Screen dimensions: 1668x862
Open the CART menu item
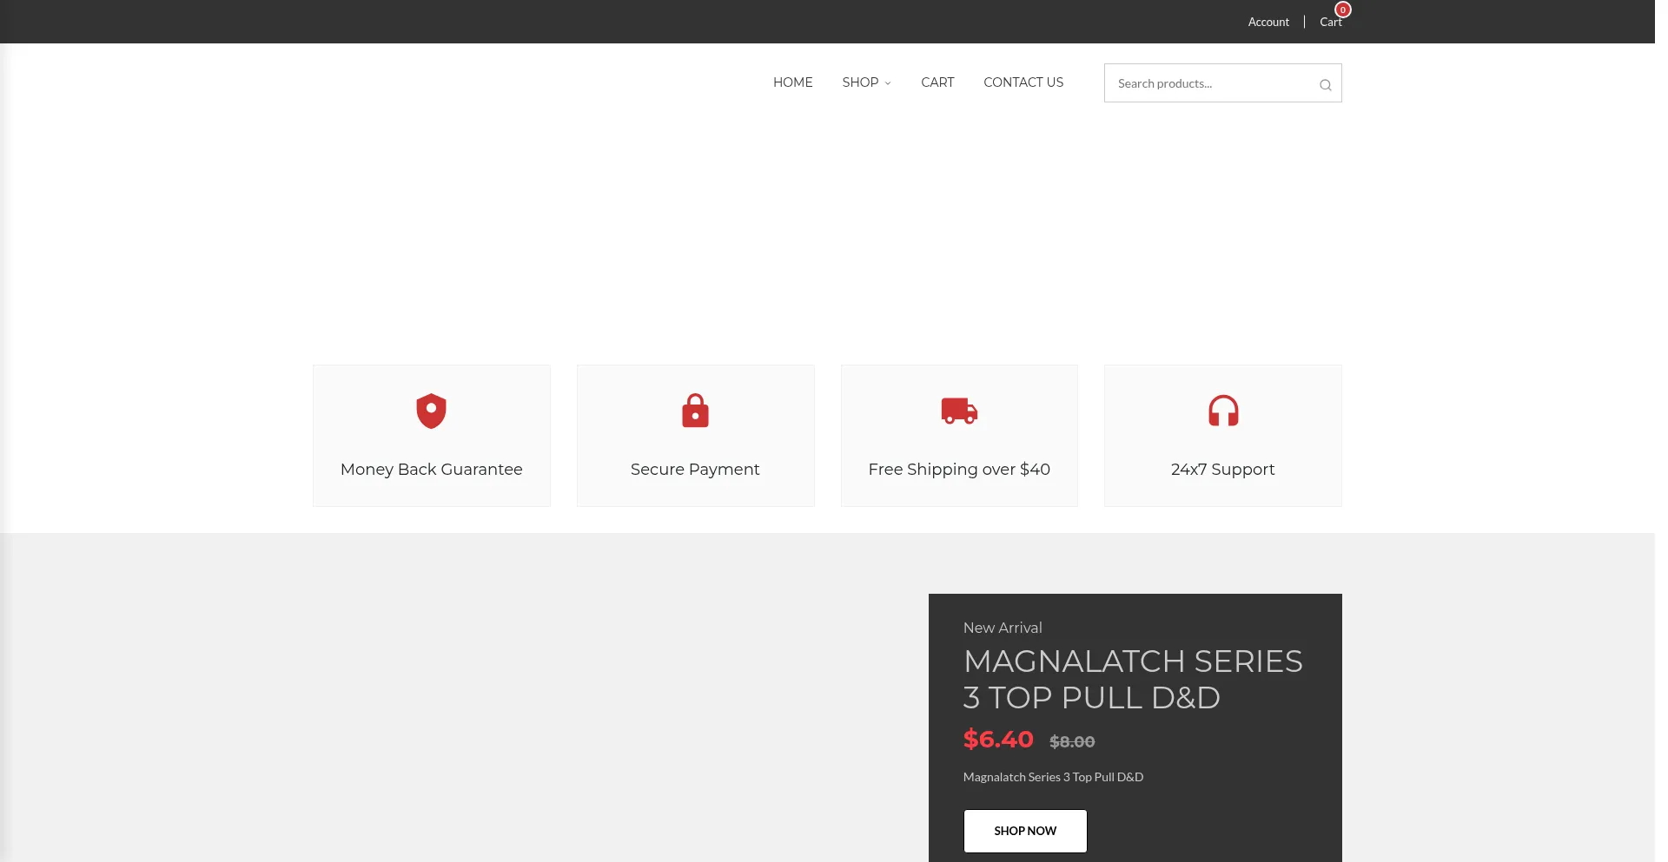click(937, 82)
